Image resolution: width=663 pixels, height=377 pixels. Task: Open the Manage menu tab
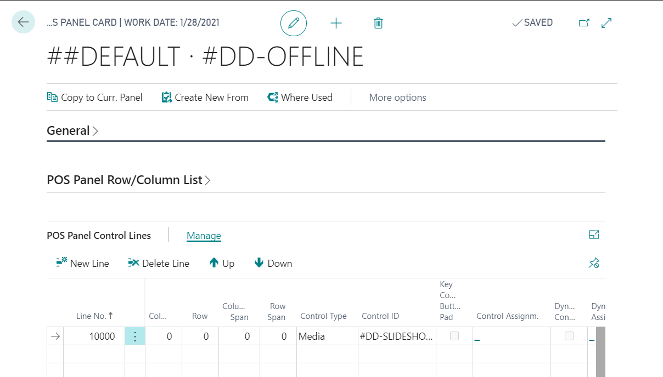204,236
